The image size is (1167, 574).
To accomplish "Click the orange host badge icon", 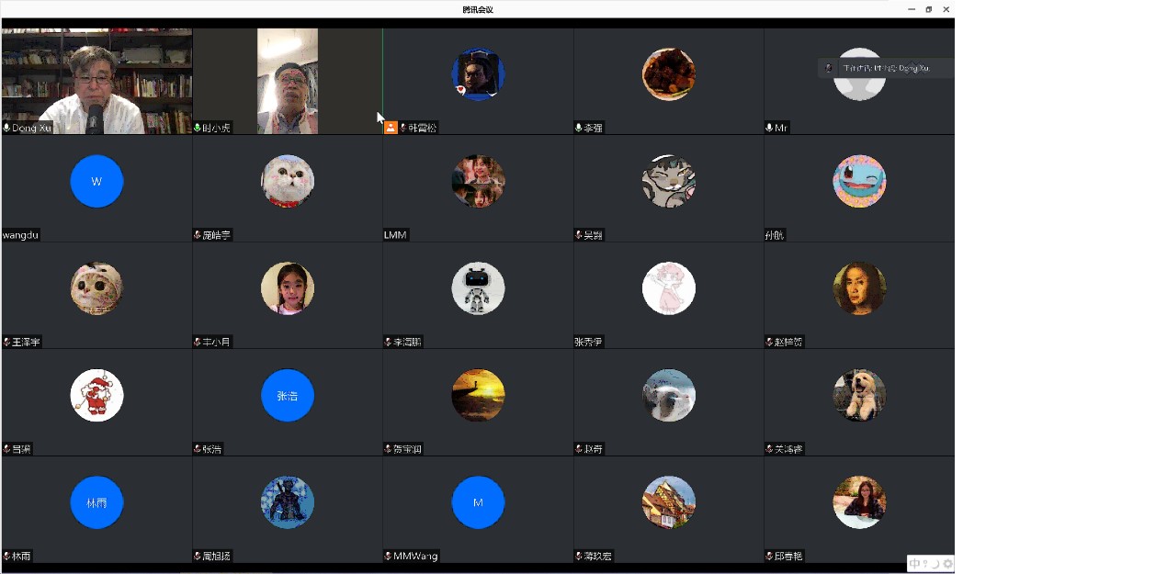I will (391, 128).
